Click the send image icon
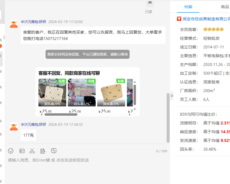 (22, 151)
